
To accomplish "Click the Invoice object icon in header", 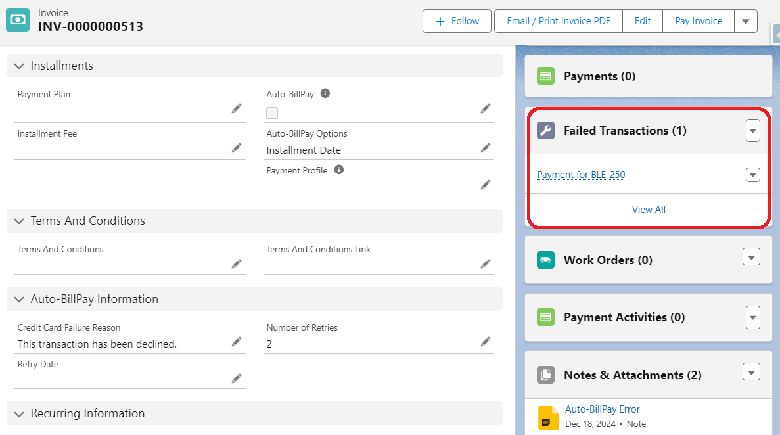I will [x=18, y=20].
